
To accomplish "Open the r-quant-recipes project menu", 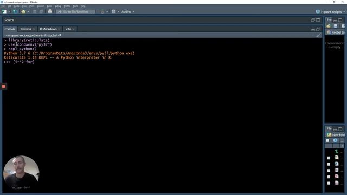I will click(x=330, y=12).
